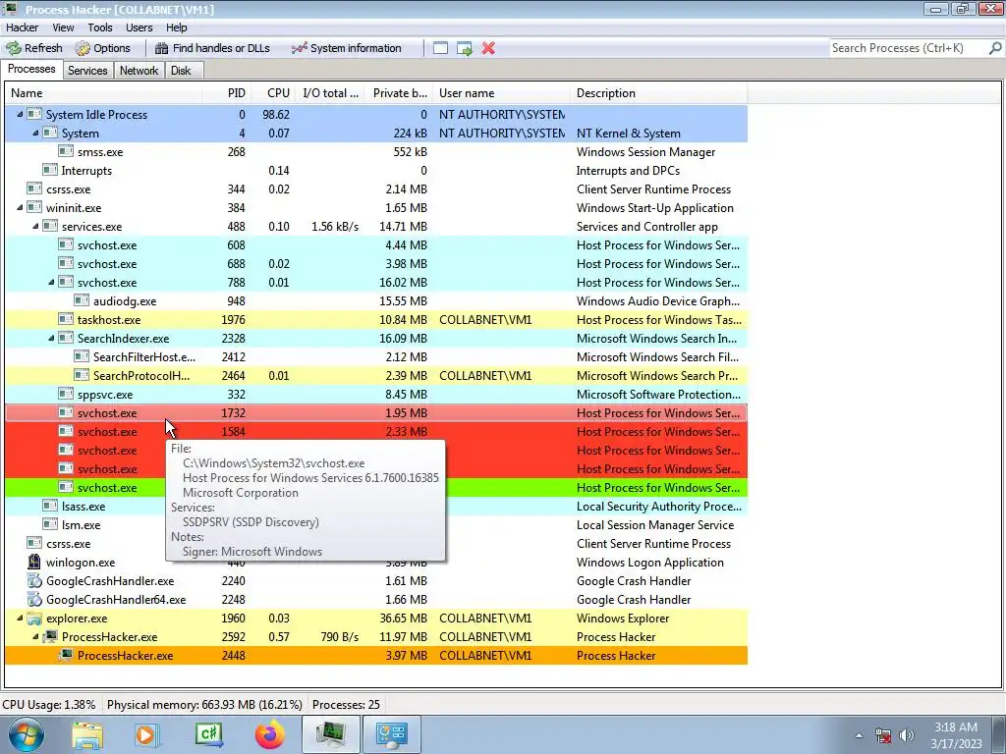The image size is (1006, 754).
Task: Select svchost.exe with PID 608
Action: (x=376, y=244)
